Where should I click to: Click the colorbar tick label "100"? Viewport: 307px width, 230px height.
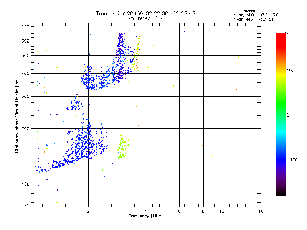tap(290, 71)
